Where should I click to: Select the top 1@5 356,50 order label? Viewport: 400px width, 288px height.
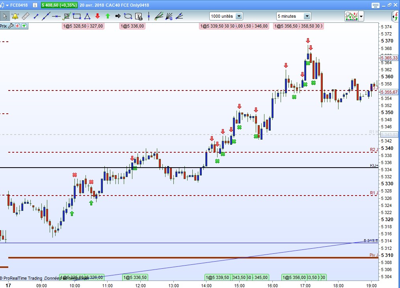286,26
